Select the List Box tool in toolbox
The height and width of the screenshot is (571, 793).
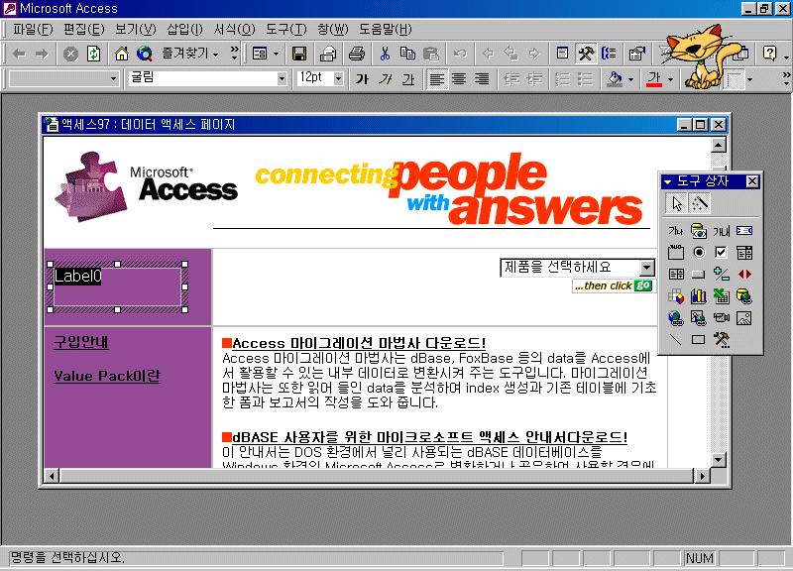[x=676, y=275]
